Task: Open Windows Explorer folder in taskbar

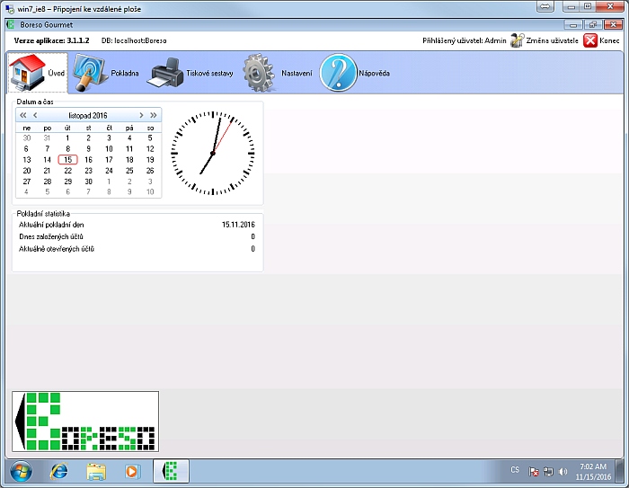Action: (96, 470)
